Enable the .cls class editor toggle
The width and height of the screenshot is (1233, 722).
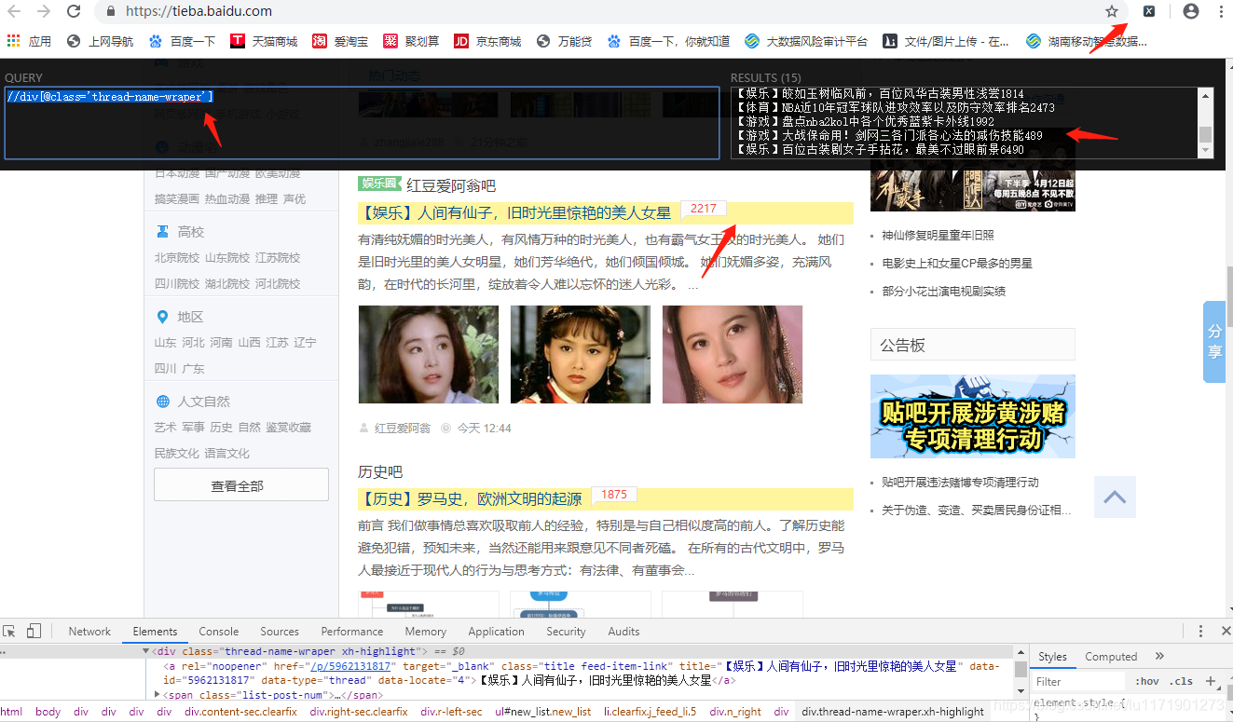coord(1181,681)
